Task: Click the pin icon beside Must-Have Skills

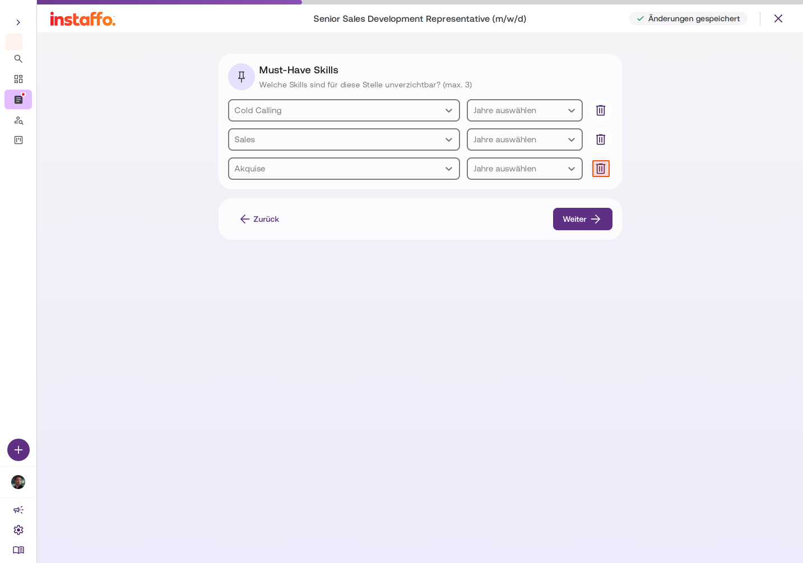Action: [242, 77]
